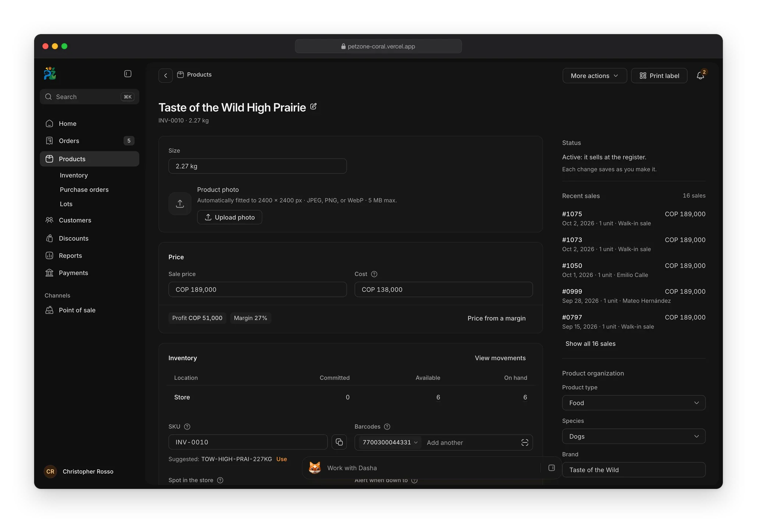The width and height of the screenshot is (757, 523).
Task: Open the More actions dropdown
Action: click(595, 76)
